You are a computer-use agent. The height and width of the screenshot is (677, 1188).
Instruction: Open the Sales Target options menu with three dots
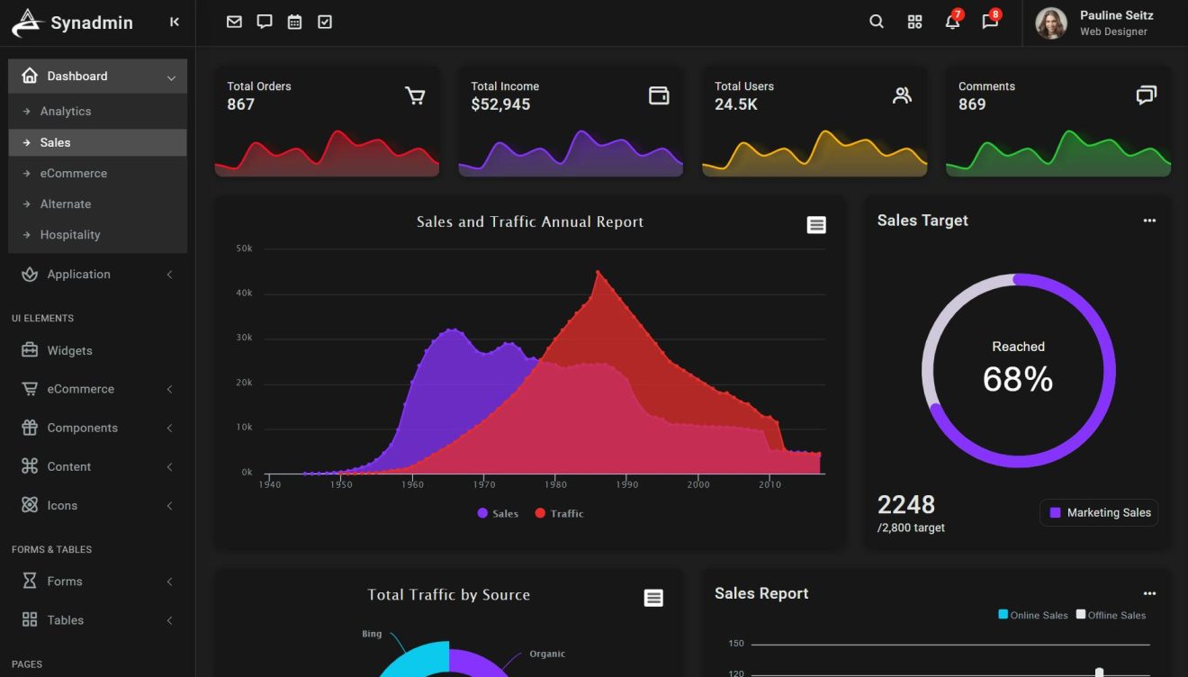click(x=1149, y=220)
